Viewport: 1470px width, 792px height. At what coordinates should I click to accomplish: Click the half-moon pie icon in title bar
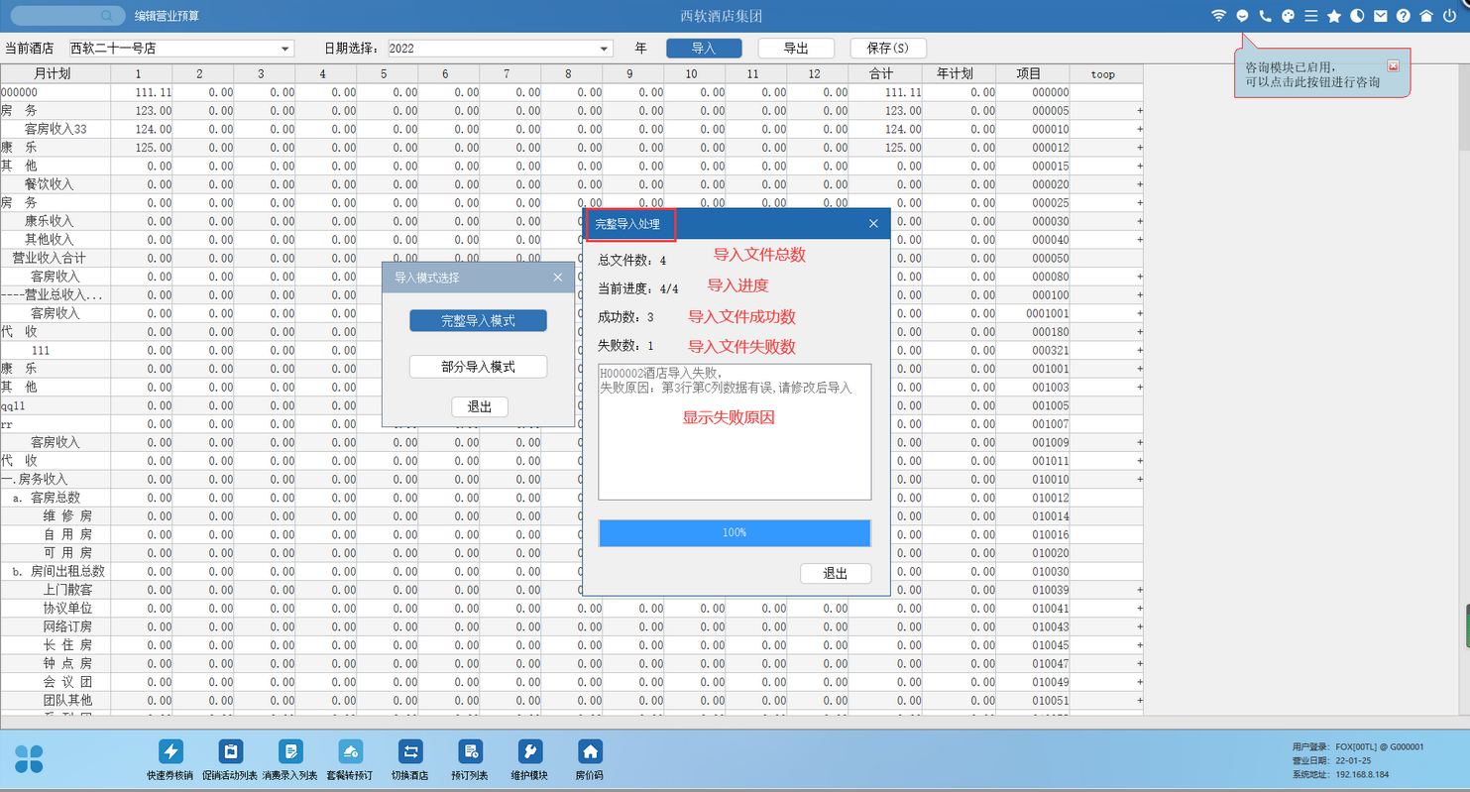pyautogui.click(x=1357, y=16)
